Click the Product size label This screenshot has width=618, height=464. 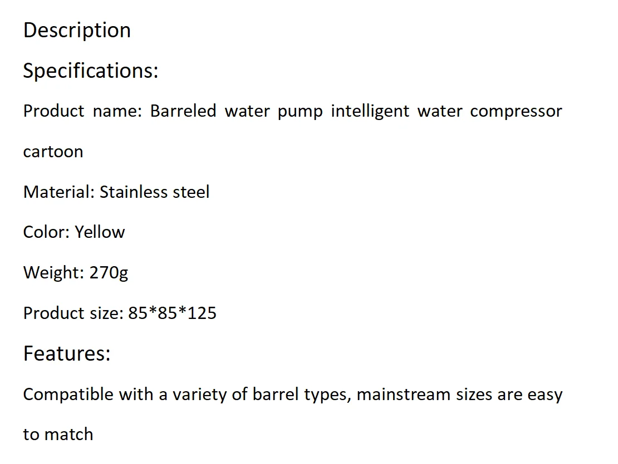[x=73, y=313]
